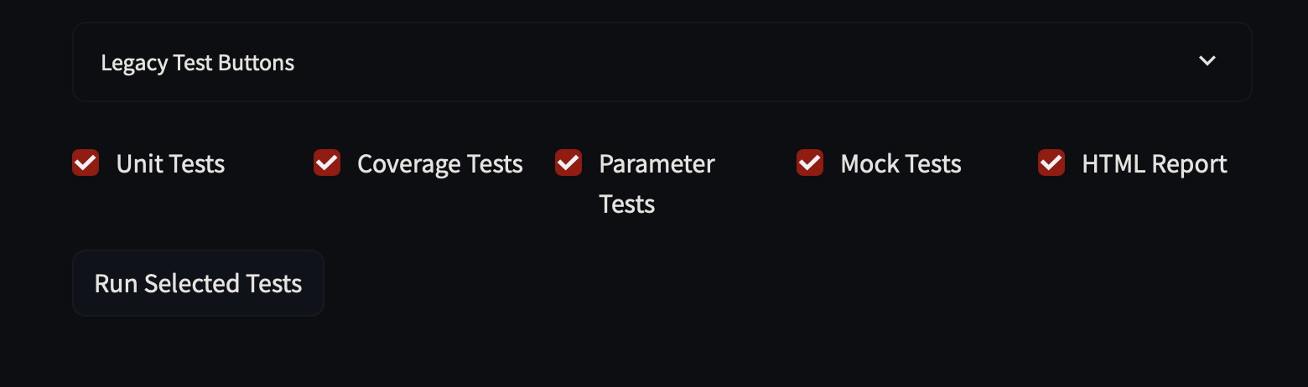
Task: Click the 'Coverage Tests' label text
Action: (x=440, y=164)
